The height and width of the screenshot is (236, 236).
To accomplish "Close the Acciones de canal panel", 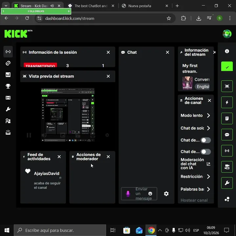I will (x=209, y=100).
